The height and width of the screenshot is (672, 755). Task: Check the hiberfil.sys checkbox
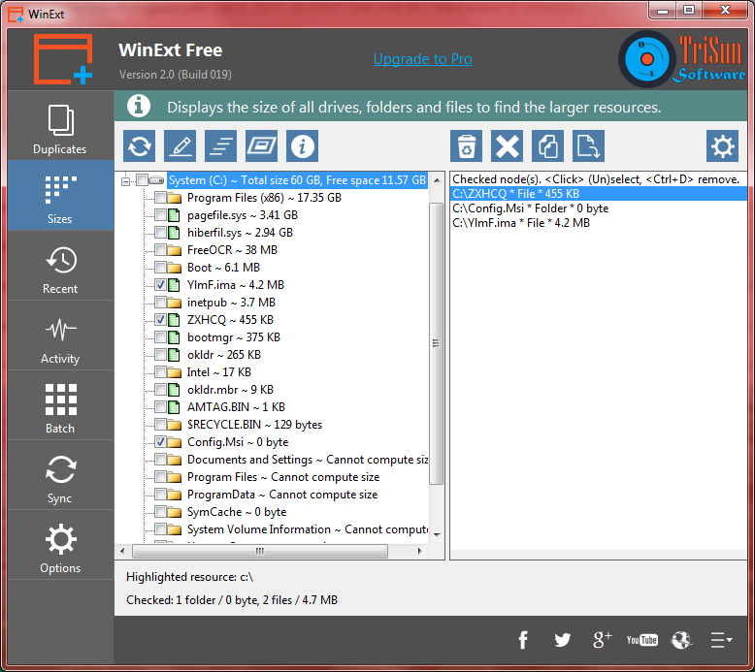(160, 233)
